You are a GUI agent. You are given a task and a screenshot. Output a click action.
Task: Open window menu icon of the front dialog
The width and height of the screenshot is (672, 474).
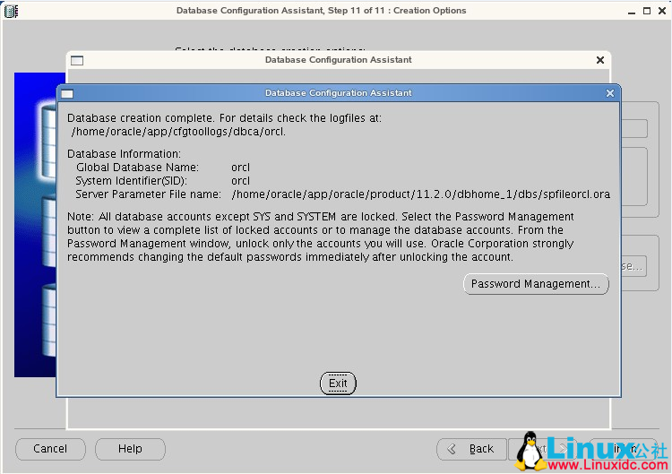(67, 93)
